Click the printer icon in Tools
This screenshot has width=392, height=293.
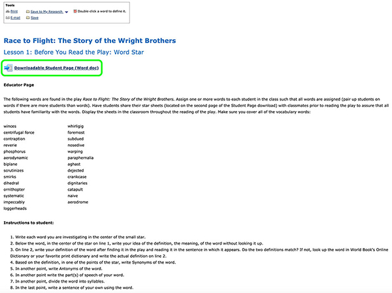7,12
